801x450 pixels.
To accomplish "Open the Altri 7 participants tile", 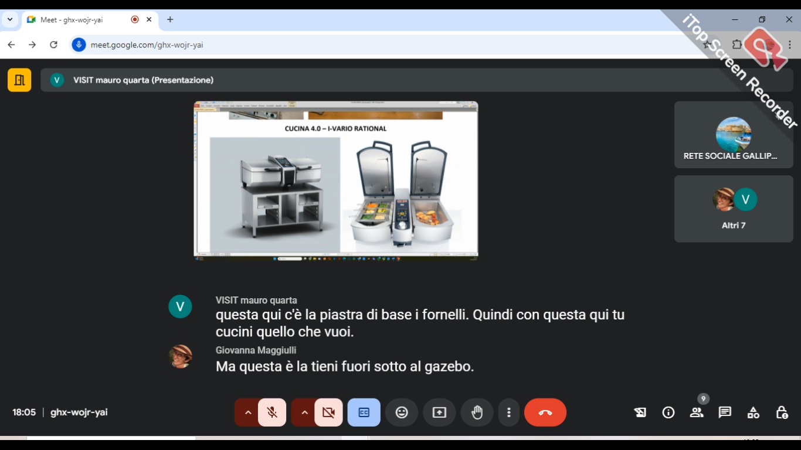I will (734, 209).
